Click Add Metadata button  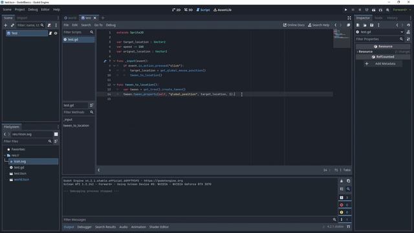pos(382,63)
